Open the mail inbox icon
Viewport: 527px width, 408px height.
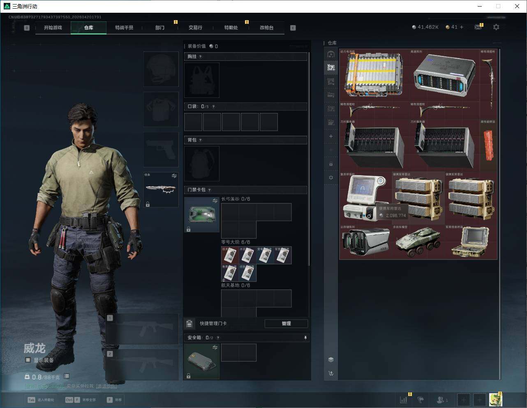[478, 27]
